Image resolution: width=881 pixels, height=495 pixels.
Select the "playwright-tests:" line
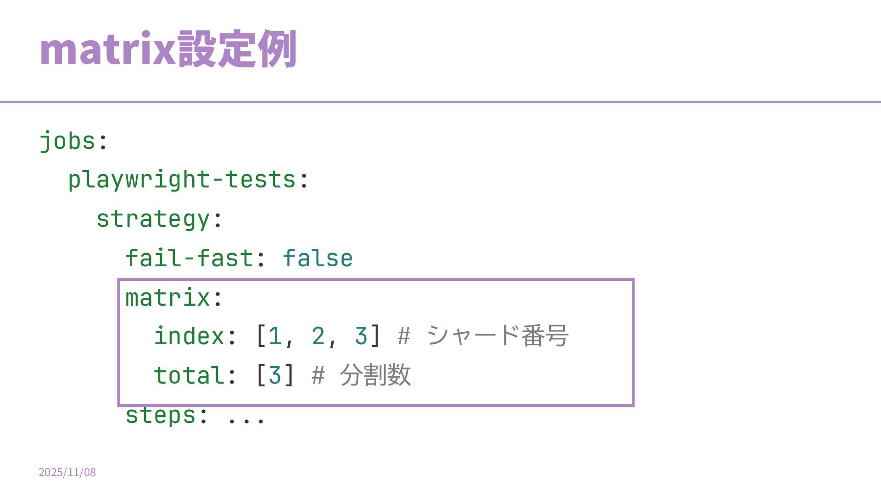(x=189, y=180)
